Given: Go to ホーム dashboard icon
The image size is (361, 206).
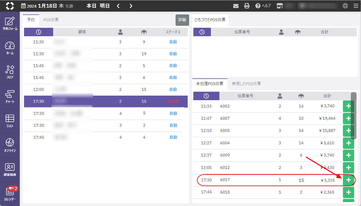Looking at the screenshot, I should 10,48.
